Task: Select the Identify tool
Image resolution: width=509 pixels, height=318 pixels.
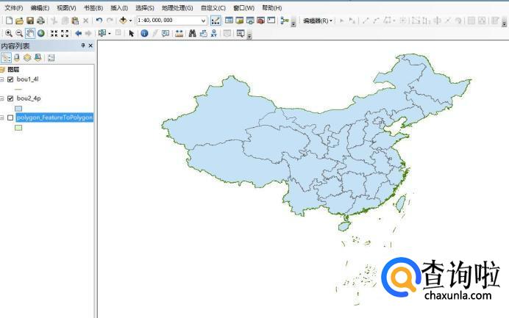Action: click(144, 33)
